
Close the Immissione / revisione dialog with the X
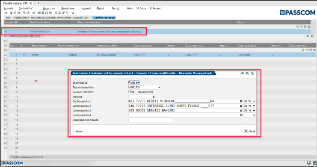pyautogui.click(x=252, y=73)
